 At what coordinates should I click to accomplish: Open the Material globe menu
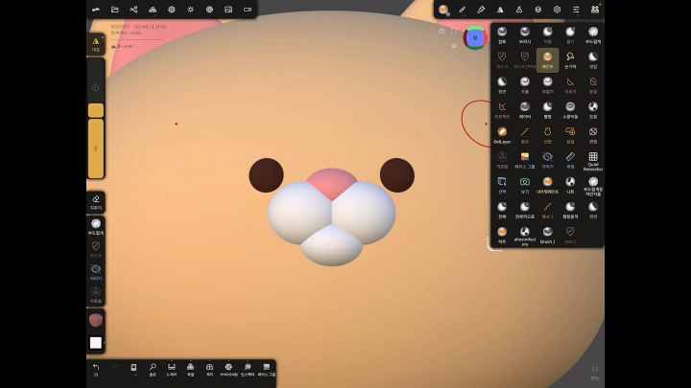[x=172, y=10]
